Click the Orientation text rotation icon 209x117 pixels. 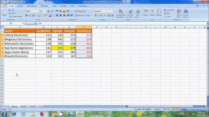point(68,11)
